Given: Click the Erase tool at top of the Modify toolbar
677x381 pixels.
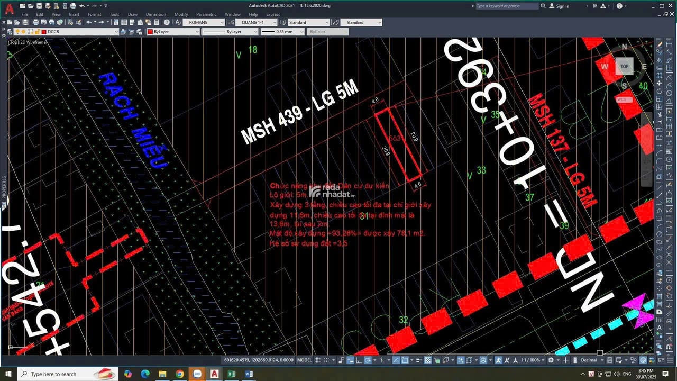Looking at the screenshot, I should tap(660, 44).
